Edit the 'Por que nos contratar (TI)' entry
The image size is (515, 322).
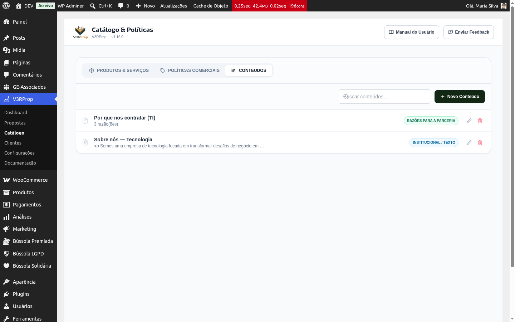(469, 121)
